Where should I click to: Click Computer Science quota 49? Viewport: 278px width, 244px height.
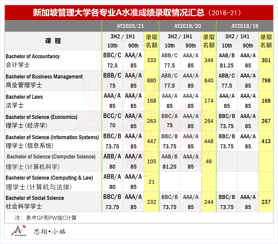[x=209, y=162]
